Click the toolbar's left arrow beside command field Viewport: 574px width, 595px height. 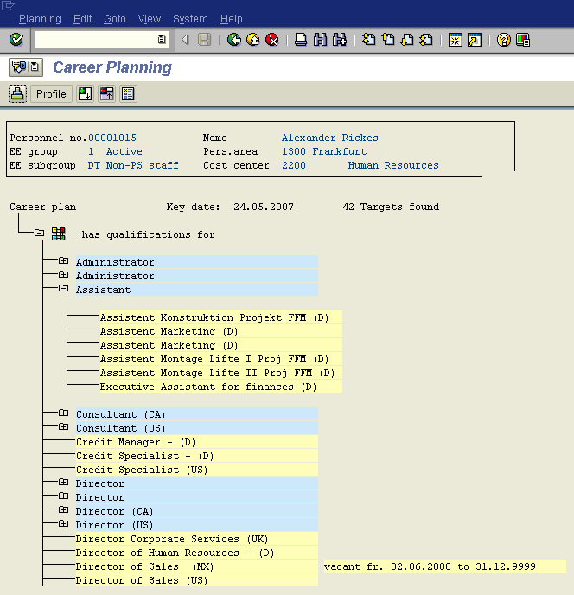click(x=185, y=40)
